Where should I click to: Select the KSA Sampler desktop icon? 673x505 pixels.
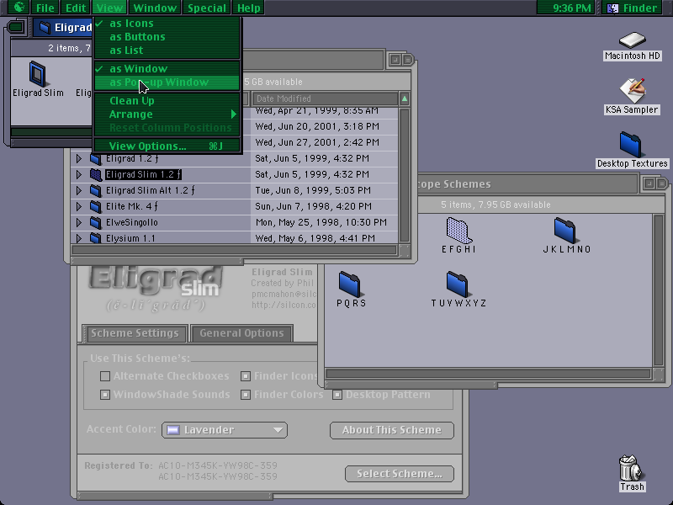(632, 91)
